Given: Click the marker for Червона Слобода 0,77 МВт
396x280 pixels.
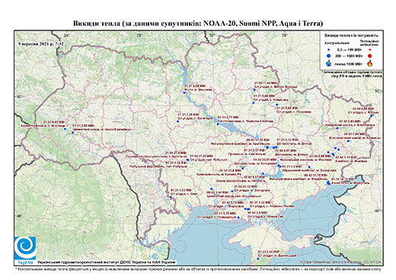Looking at the screenshot, I should tap(218, 124).
